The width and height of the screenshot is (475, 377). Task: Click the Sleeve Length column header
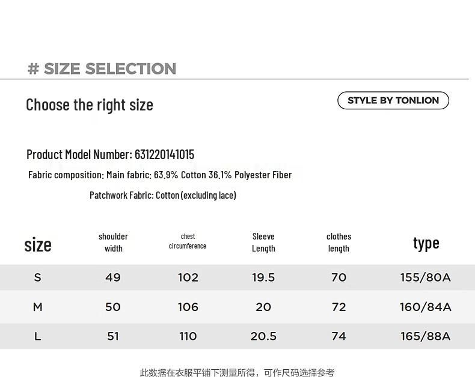[263, 243]
